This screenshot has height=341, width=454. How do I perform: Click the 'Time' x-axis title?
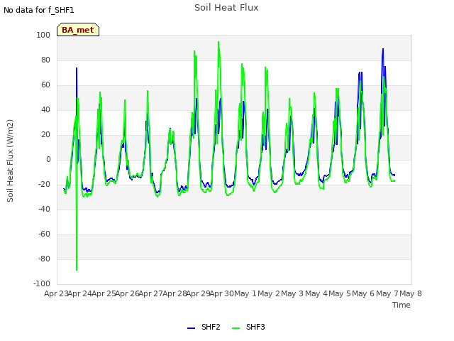coord(402,305)
